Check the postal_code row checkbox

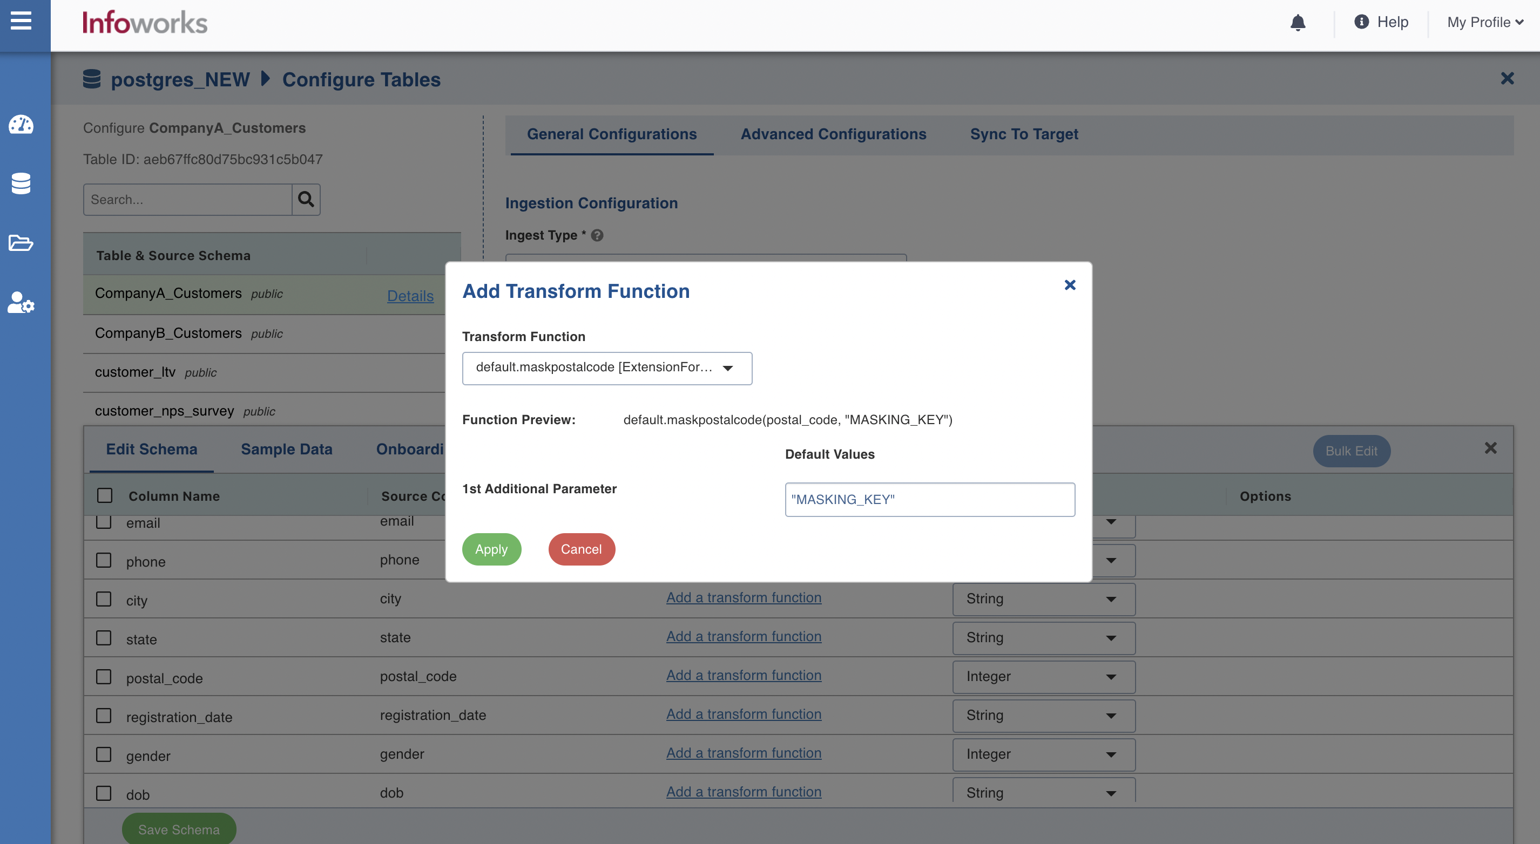(x=104, y=677)
